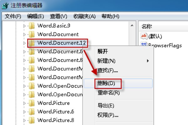
Task: Expand the Word.Picture key
Action: tap(24, 103)
